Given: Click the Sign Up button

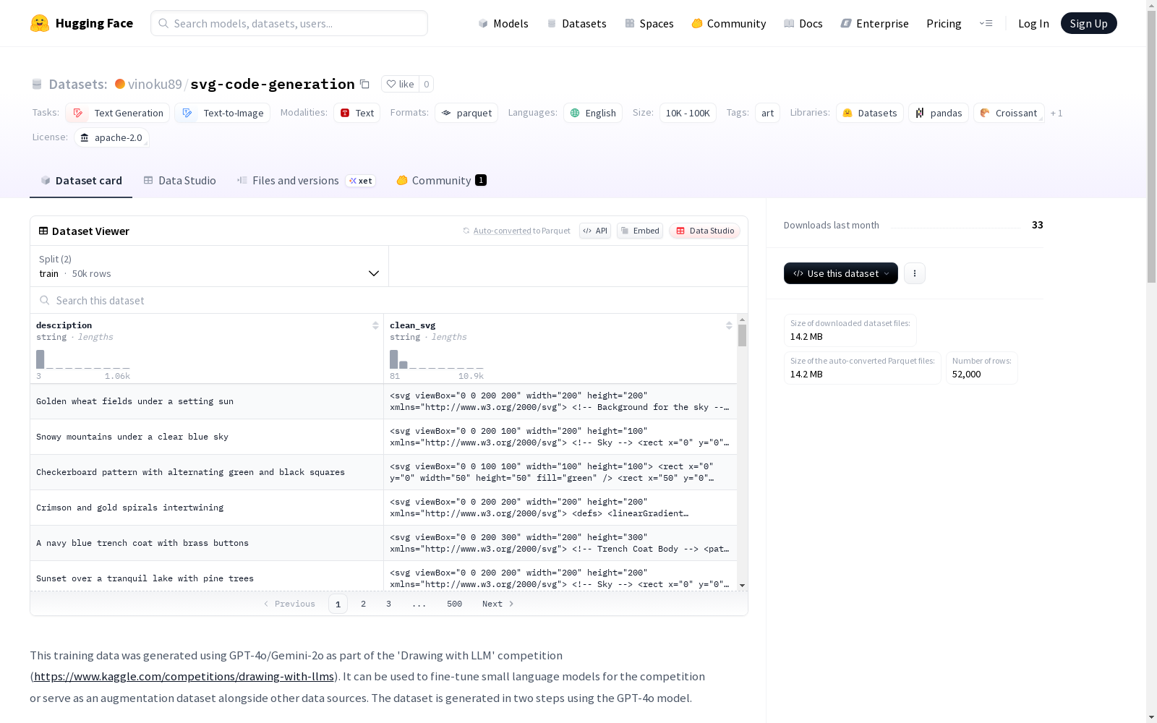Looking at the screenshot, I should coord(1088,23).
